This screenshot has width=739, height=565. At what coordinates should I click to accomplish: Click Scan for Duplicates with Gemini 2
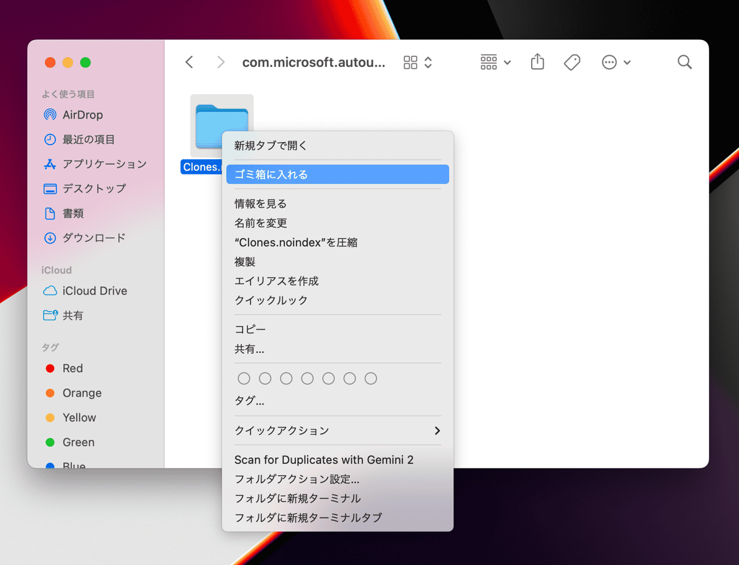pos(324,460)
